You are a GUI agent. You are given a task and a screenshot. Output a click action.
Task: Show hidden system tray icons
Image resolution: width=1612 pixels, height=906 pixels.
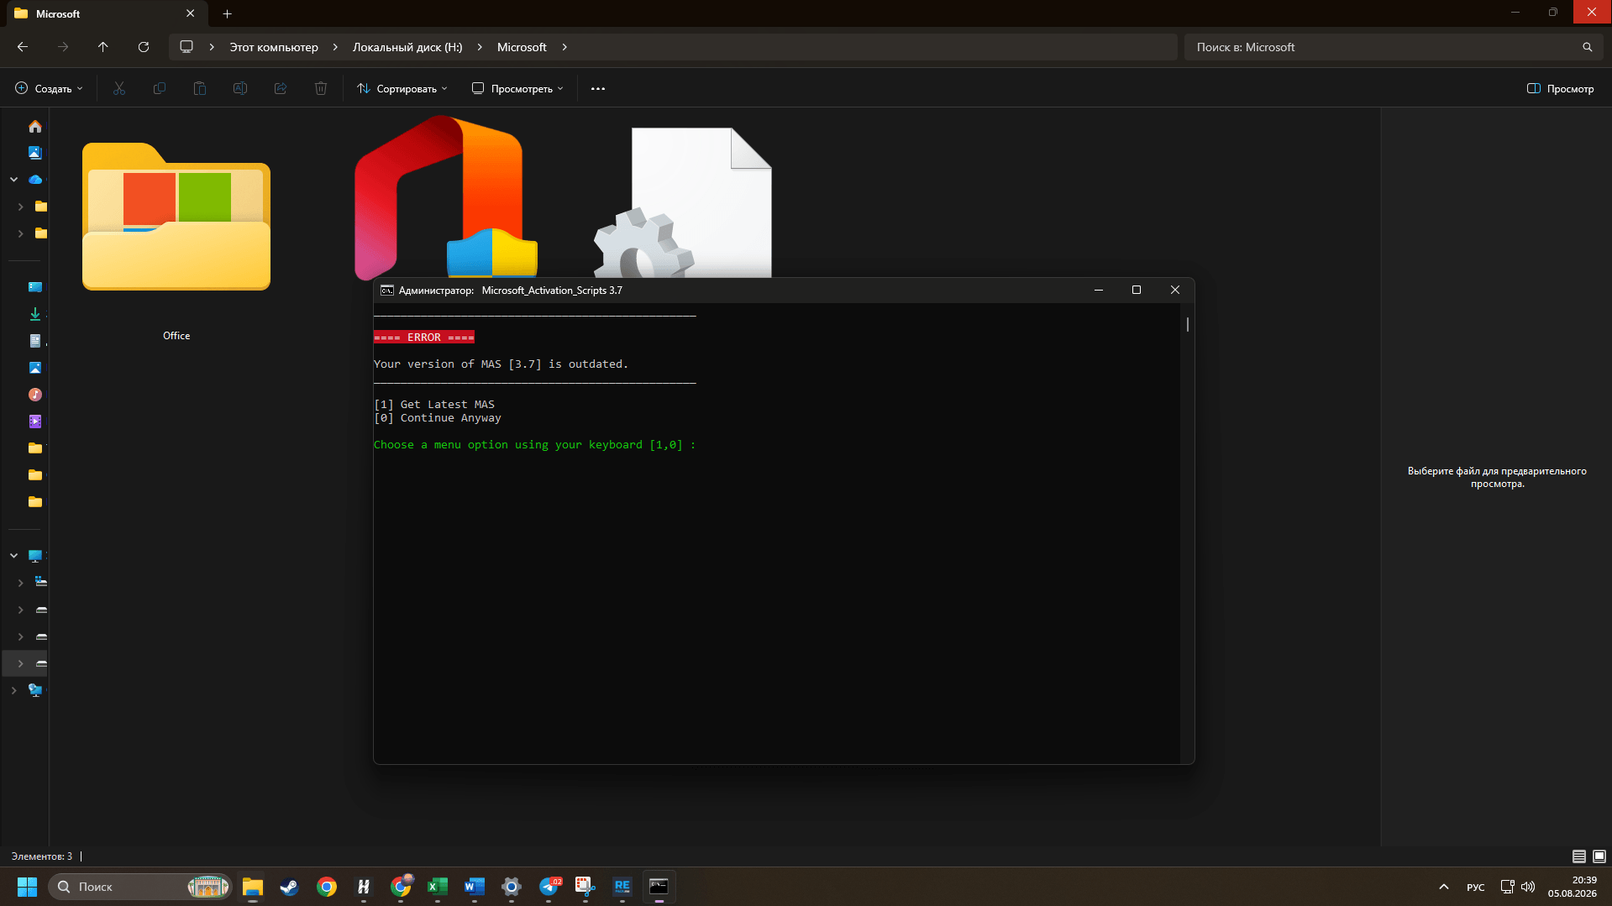click(x=1444, y=887)
